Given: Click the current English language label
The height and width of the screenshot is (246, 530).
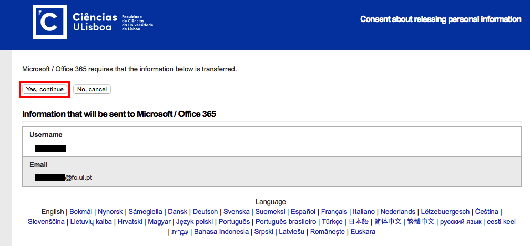Looking at the screenshot, I should click(x=53, y=211).
